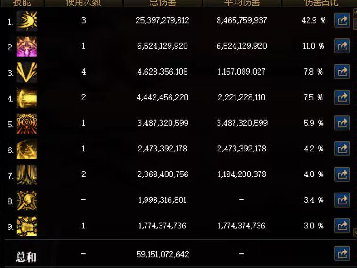Select the purple skill icon in row 2
Viewport: 357px width, 268px height.
[27, 47]
